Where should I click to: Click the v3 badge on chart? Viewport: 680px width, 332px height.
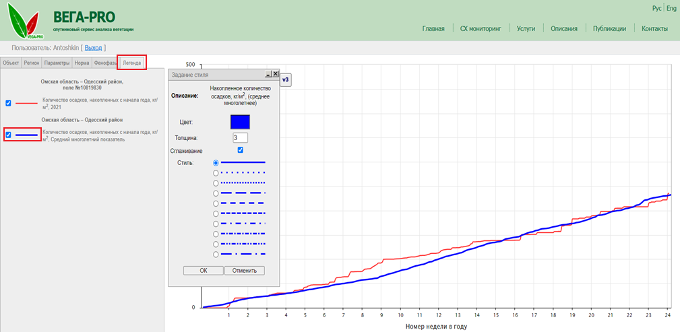pos(285,80)
